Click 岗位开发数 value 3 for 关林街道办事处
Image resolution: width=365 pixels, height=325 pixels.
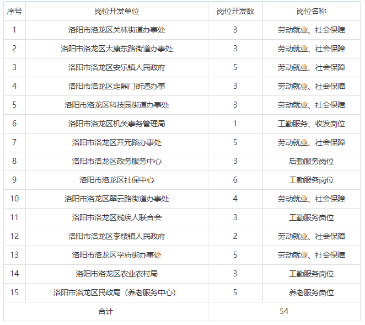(x=235, y=30)
